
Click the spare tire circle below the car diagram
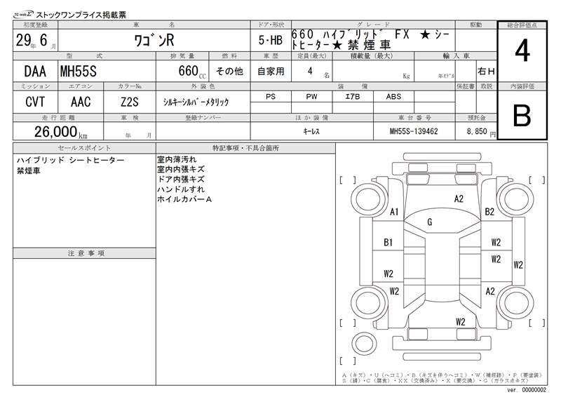(364, 344)
